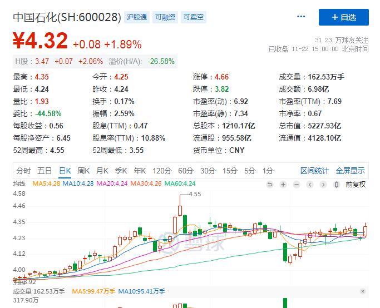Click the MA10:4.28 moving average label
This screenshot has height=308, width=380.
pyautogui.click(x=78, y=183)
